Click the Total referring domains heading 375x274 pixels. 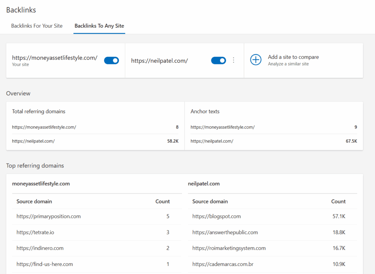(38, 111)
